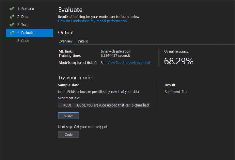
Task: Click the Evaluate page heading
Action: pyautogui.click(x=70, y=10)
